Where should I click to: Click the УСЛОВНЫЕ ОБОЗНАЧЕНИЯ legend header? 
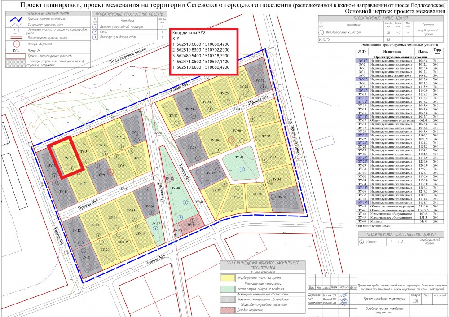48,14
